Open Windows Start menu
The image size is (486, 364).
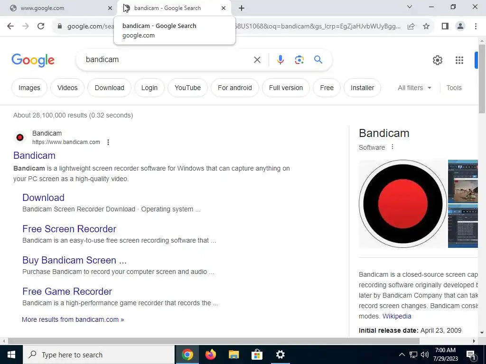point(11,355)
